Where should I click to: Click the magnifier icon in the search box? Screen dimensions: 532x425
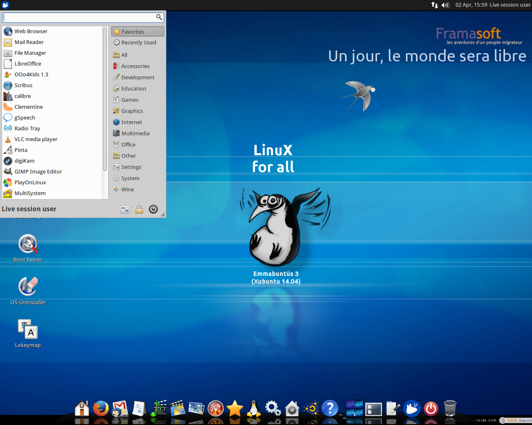(x=159, y=17)
